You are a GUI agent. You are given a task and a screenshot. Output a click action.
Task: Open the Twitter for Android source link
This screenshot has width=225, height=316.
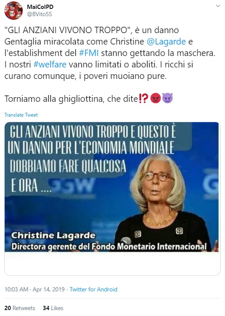[x=93, y=289]
